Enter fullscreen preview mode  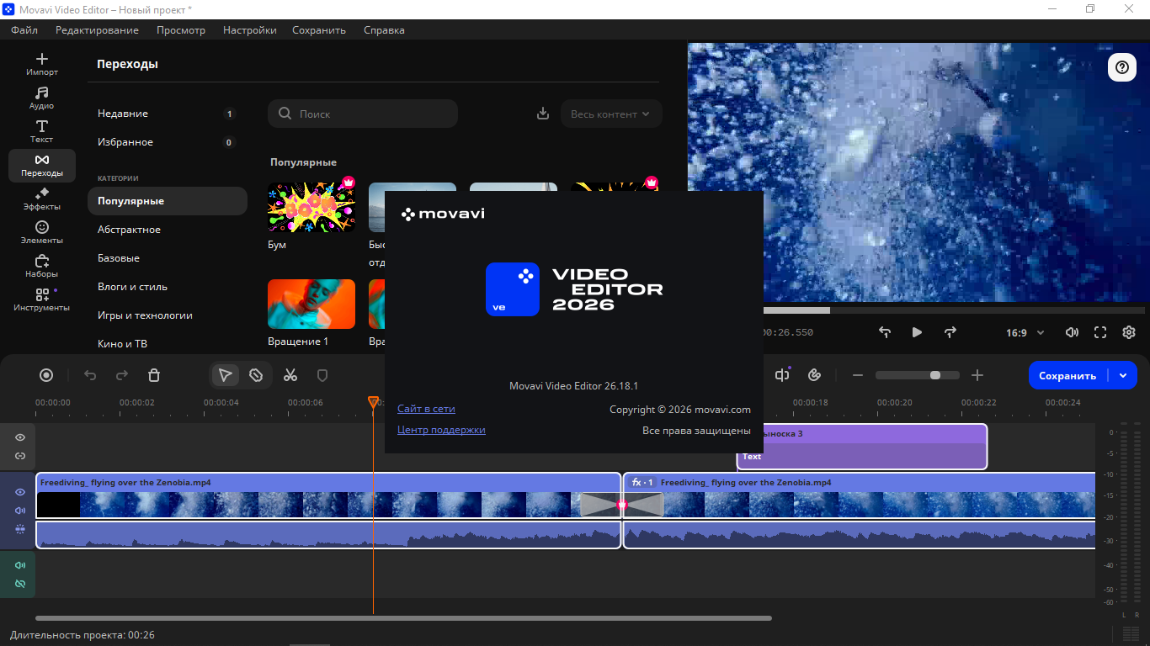click(1100, 332)
